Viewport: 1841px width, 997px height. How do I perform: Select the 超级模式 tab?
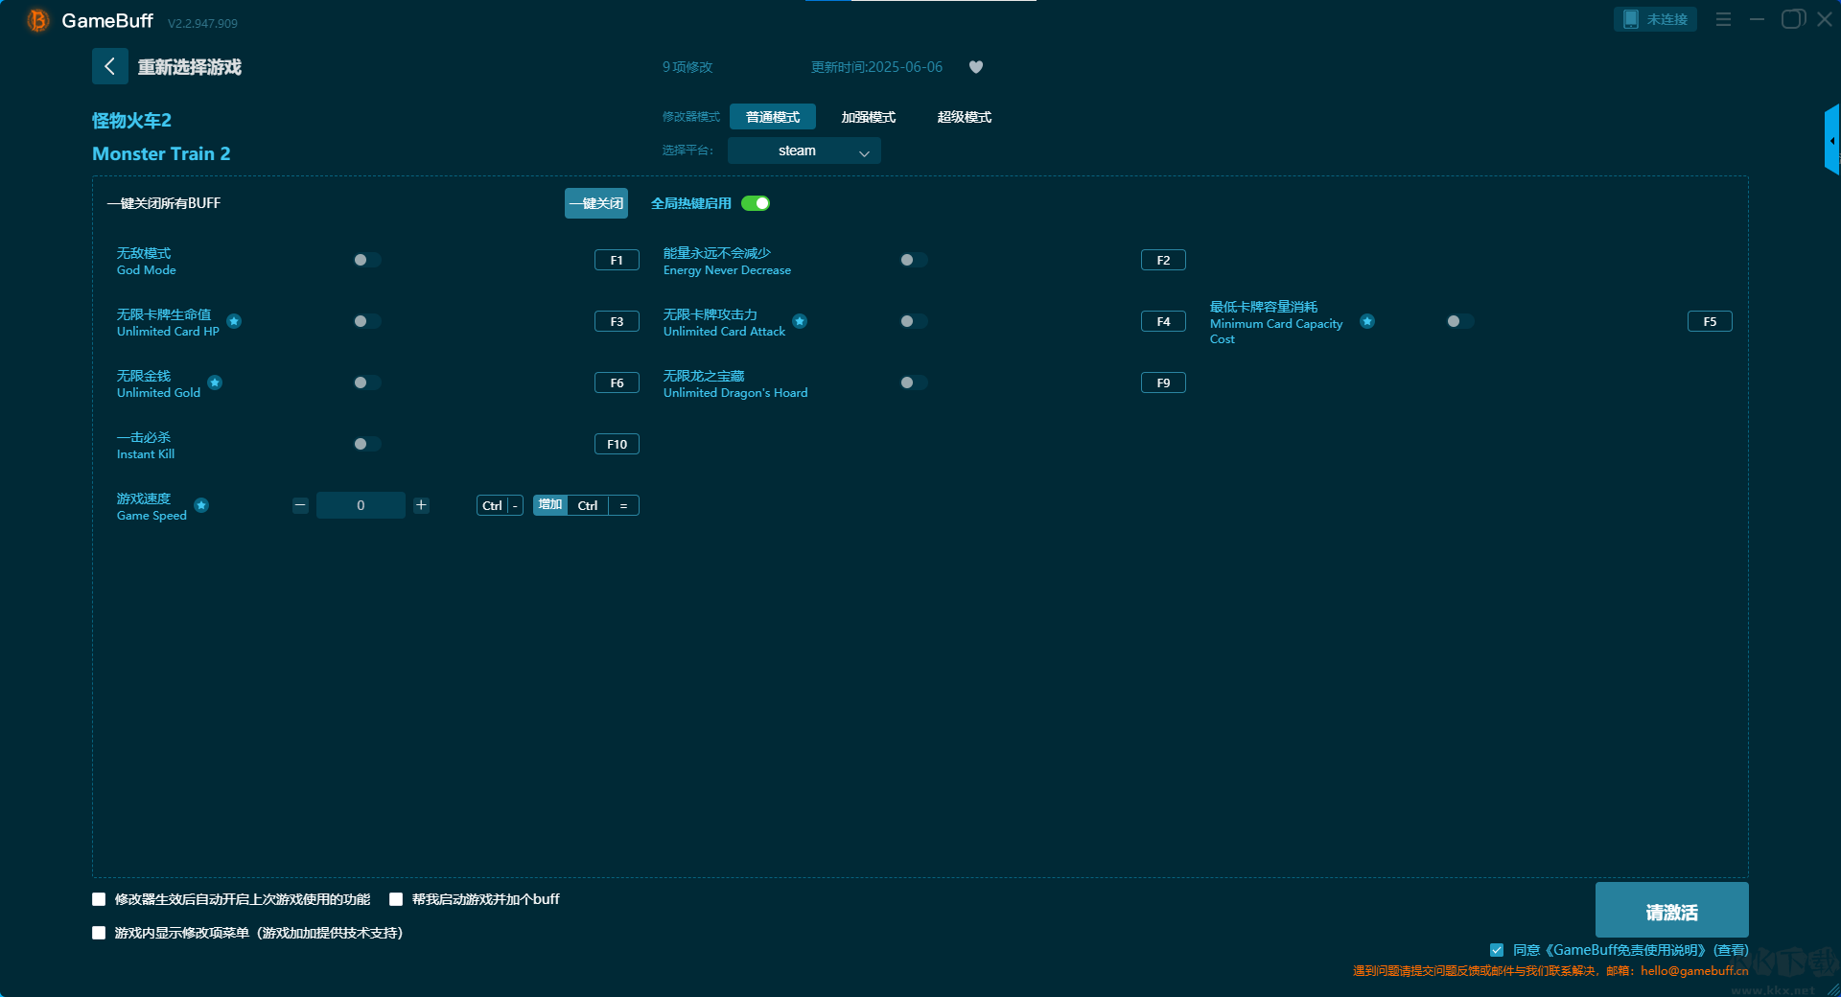point(964,117)
